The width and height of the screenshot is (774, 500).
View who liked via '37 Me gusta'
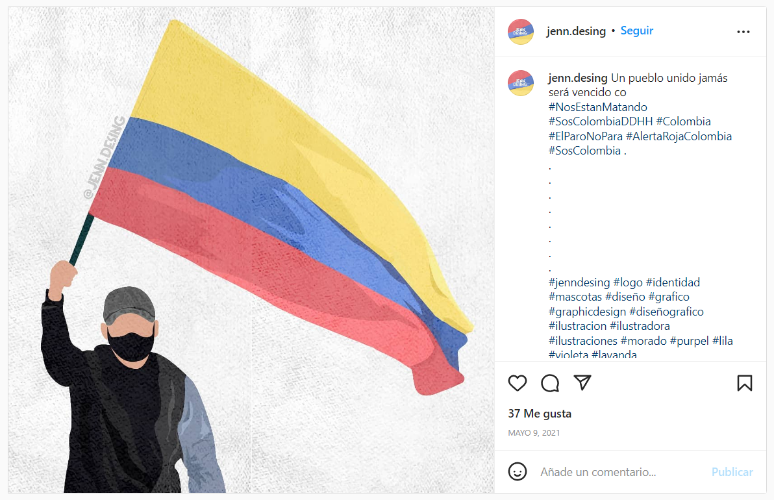(x=540, y=414)
